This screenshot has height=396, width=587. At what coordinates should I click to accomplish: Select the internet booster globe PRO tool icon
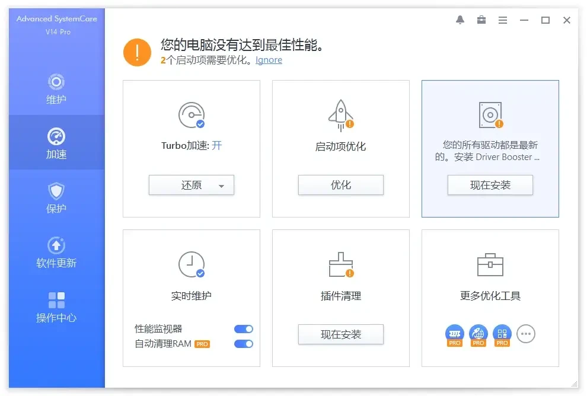(x=478, y=334)
